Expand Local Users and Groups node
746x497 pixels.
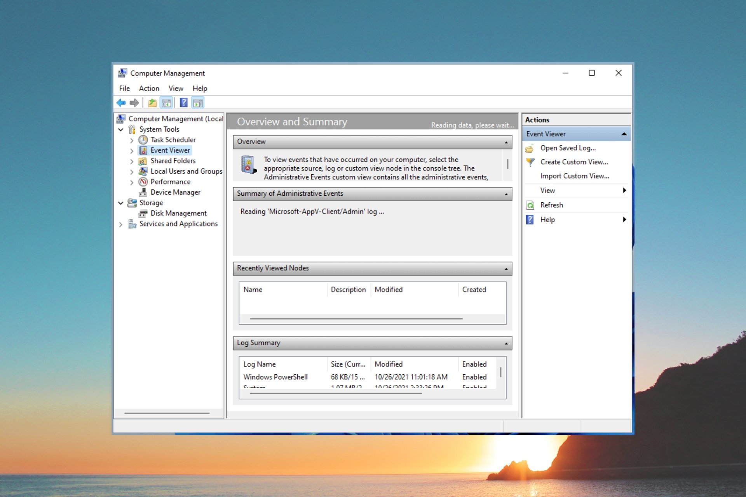132,172
